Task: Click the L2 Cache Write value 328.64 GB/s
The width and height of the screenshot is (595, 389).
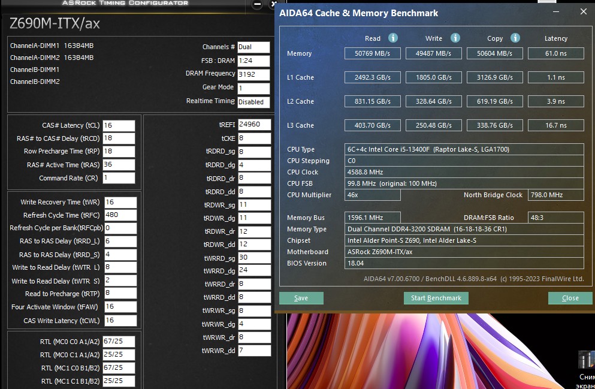Action: pyautogui.click(x=433, y=101)
